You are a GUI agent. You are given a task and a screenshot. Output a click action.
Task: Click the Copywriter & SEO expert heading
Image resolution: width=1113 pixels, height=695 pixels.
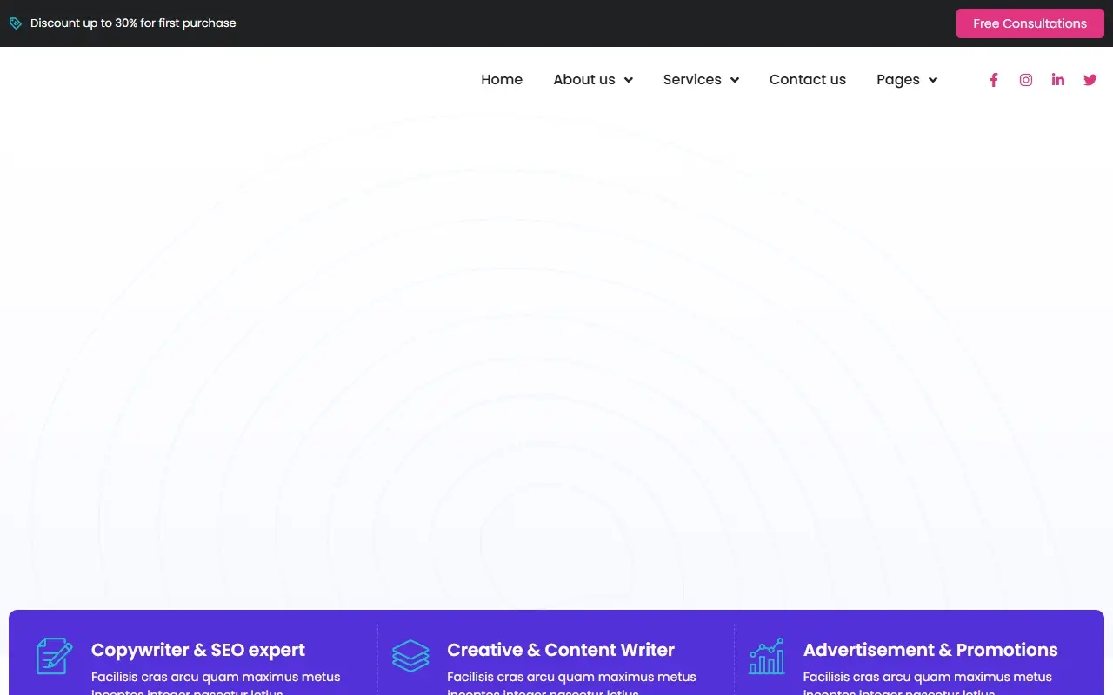click(x=198, y=650)
